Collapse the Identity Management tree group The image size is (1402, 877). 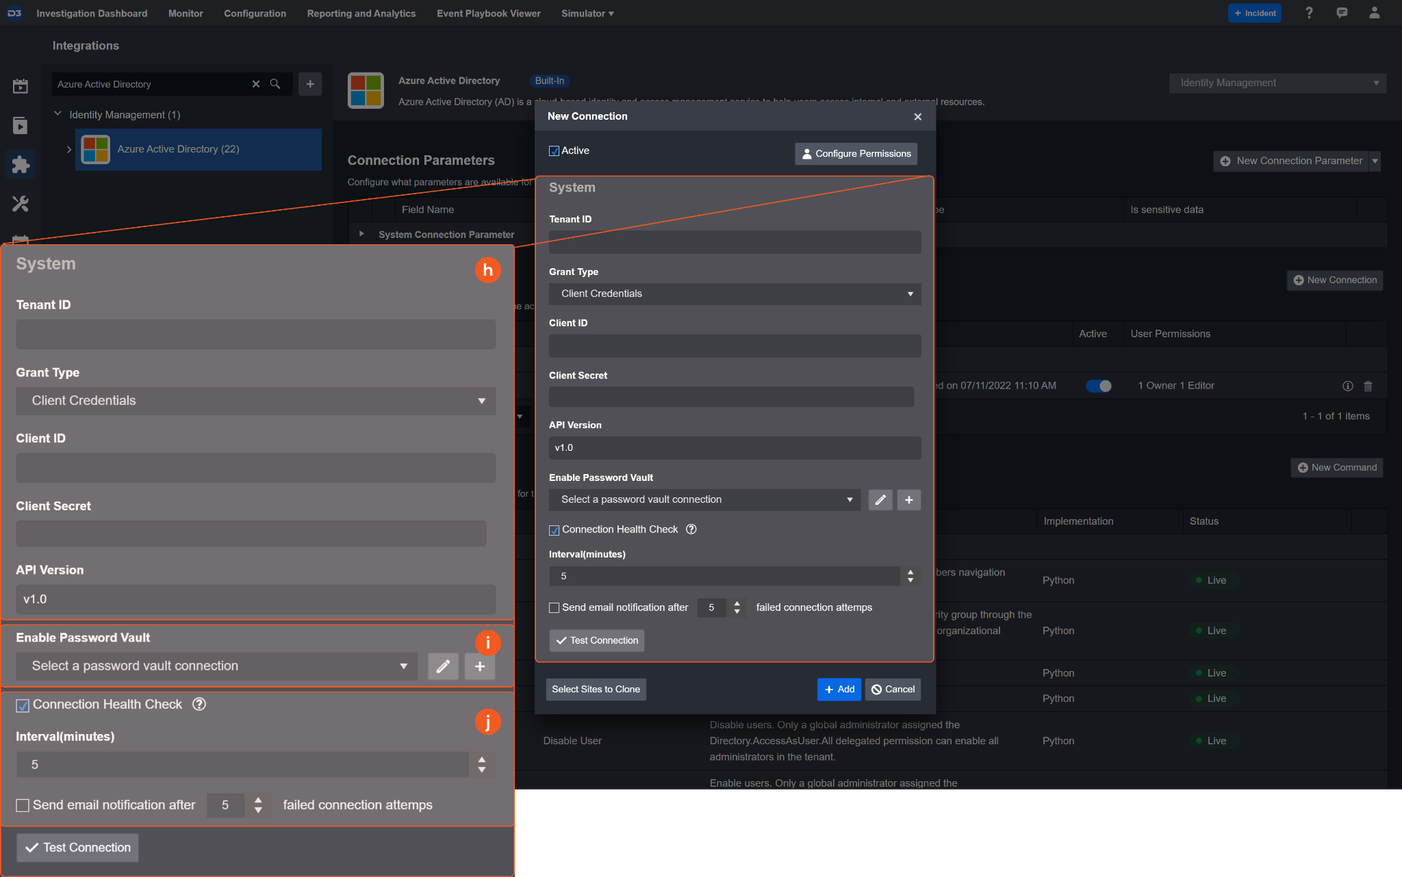point(58,114)
